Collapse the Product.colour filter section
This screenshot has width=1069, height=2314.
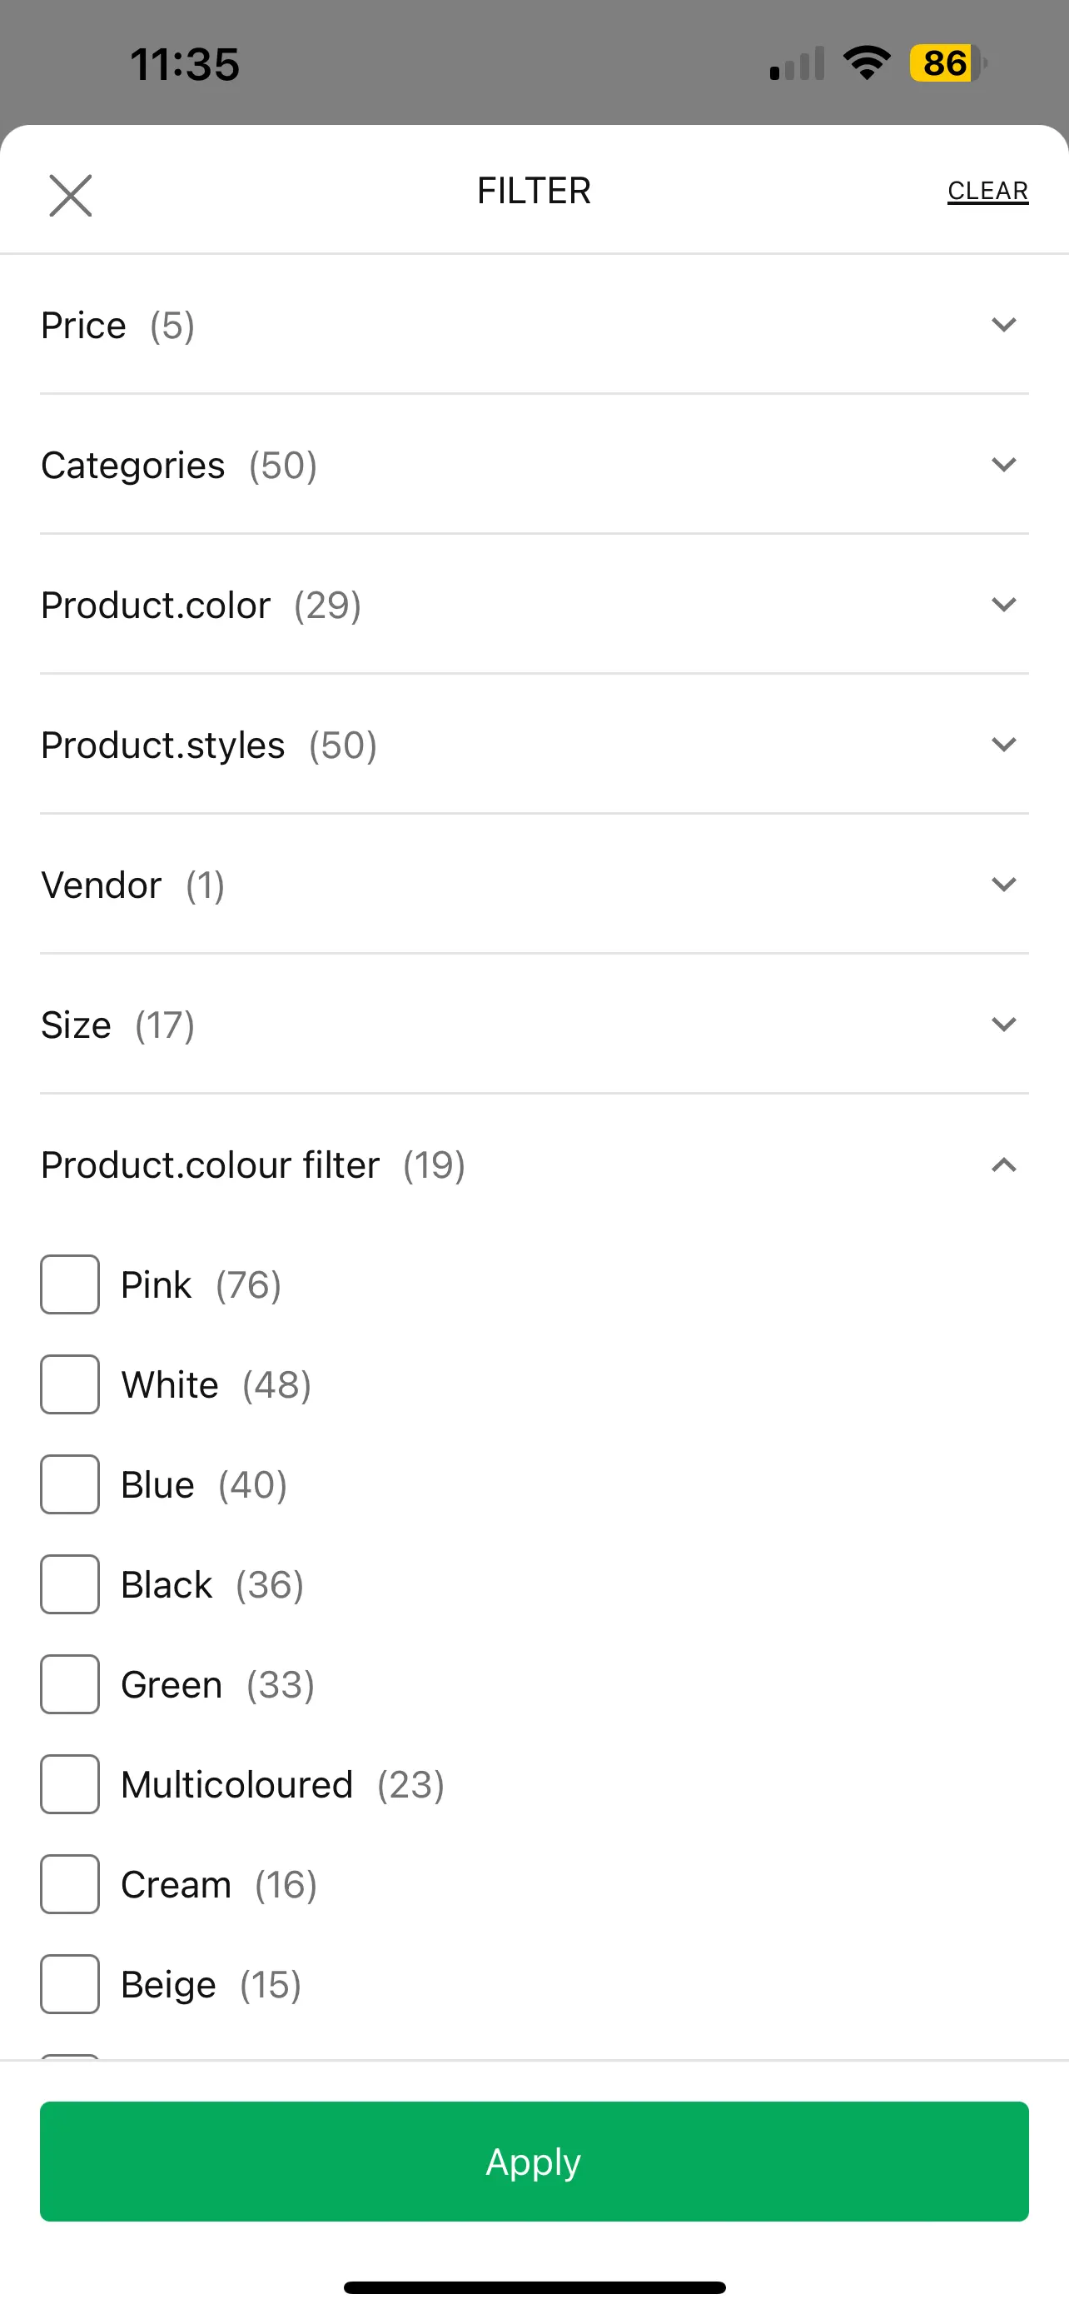coord(534,1165)
